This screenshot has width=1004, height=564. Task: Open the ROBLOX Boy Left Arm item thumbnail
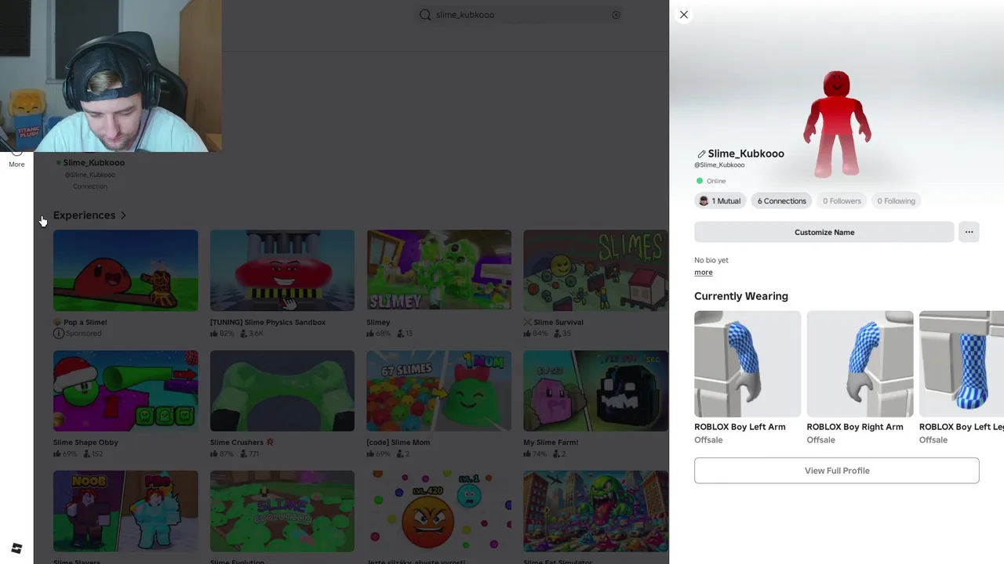(748, 364)
